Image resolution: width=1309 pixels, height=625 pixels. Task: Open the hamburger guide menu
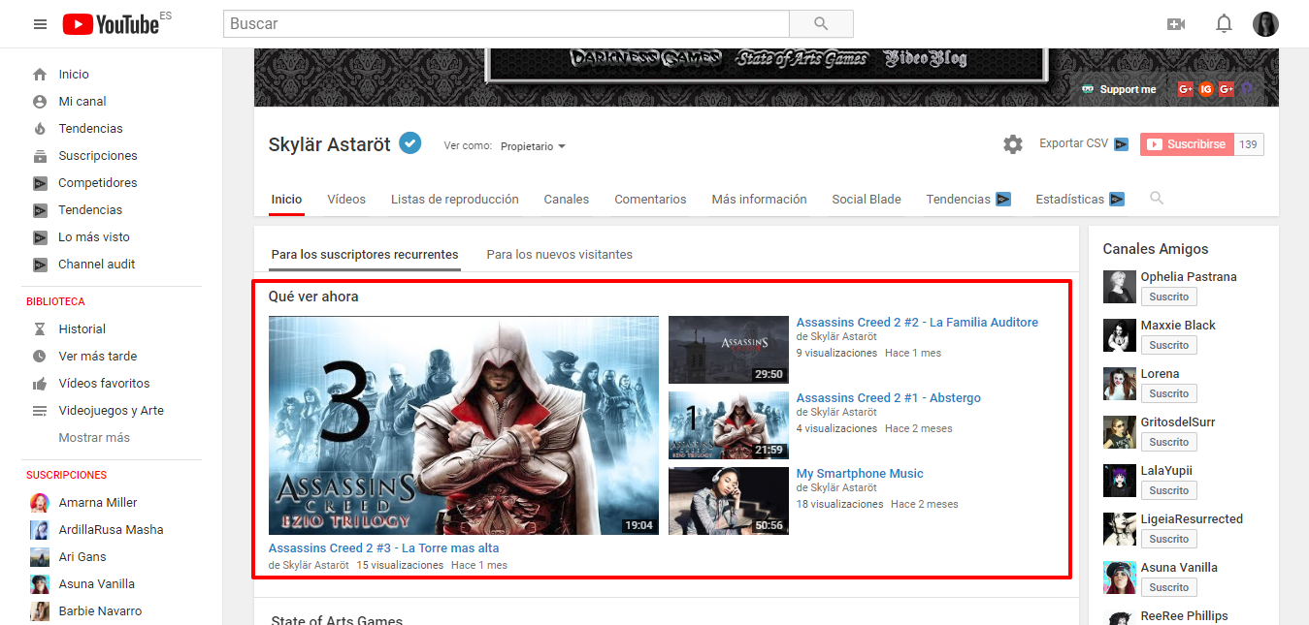(40, 24)
